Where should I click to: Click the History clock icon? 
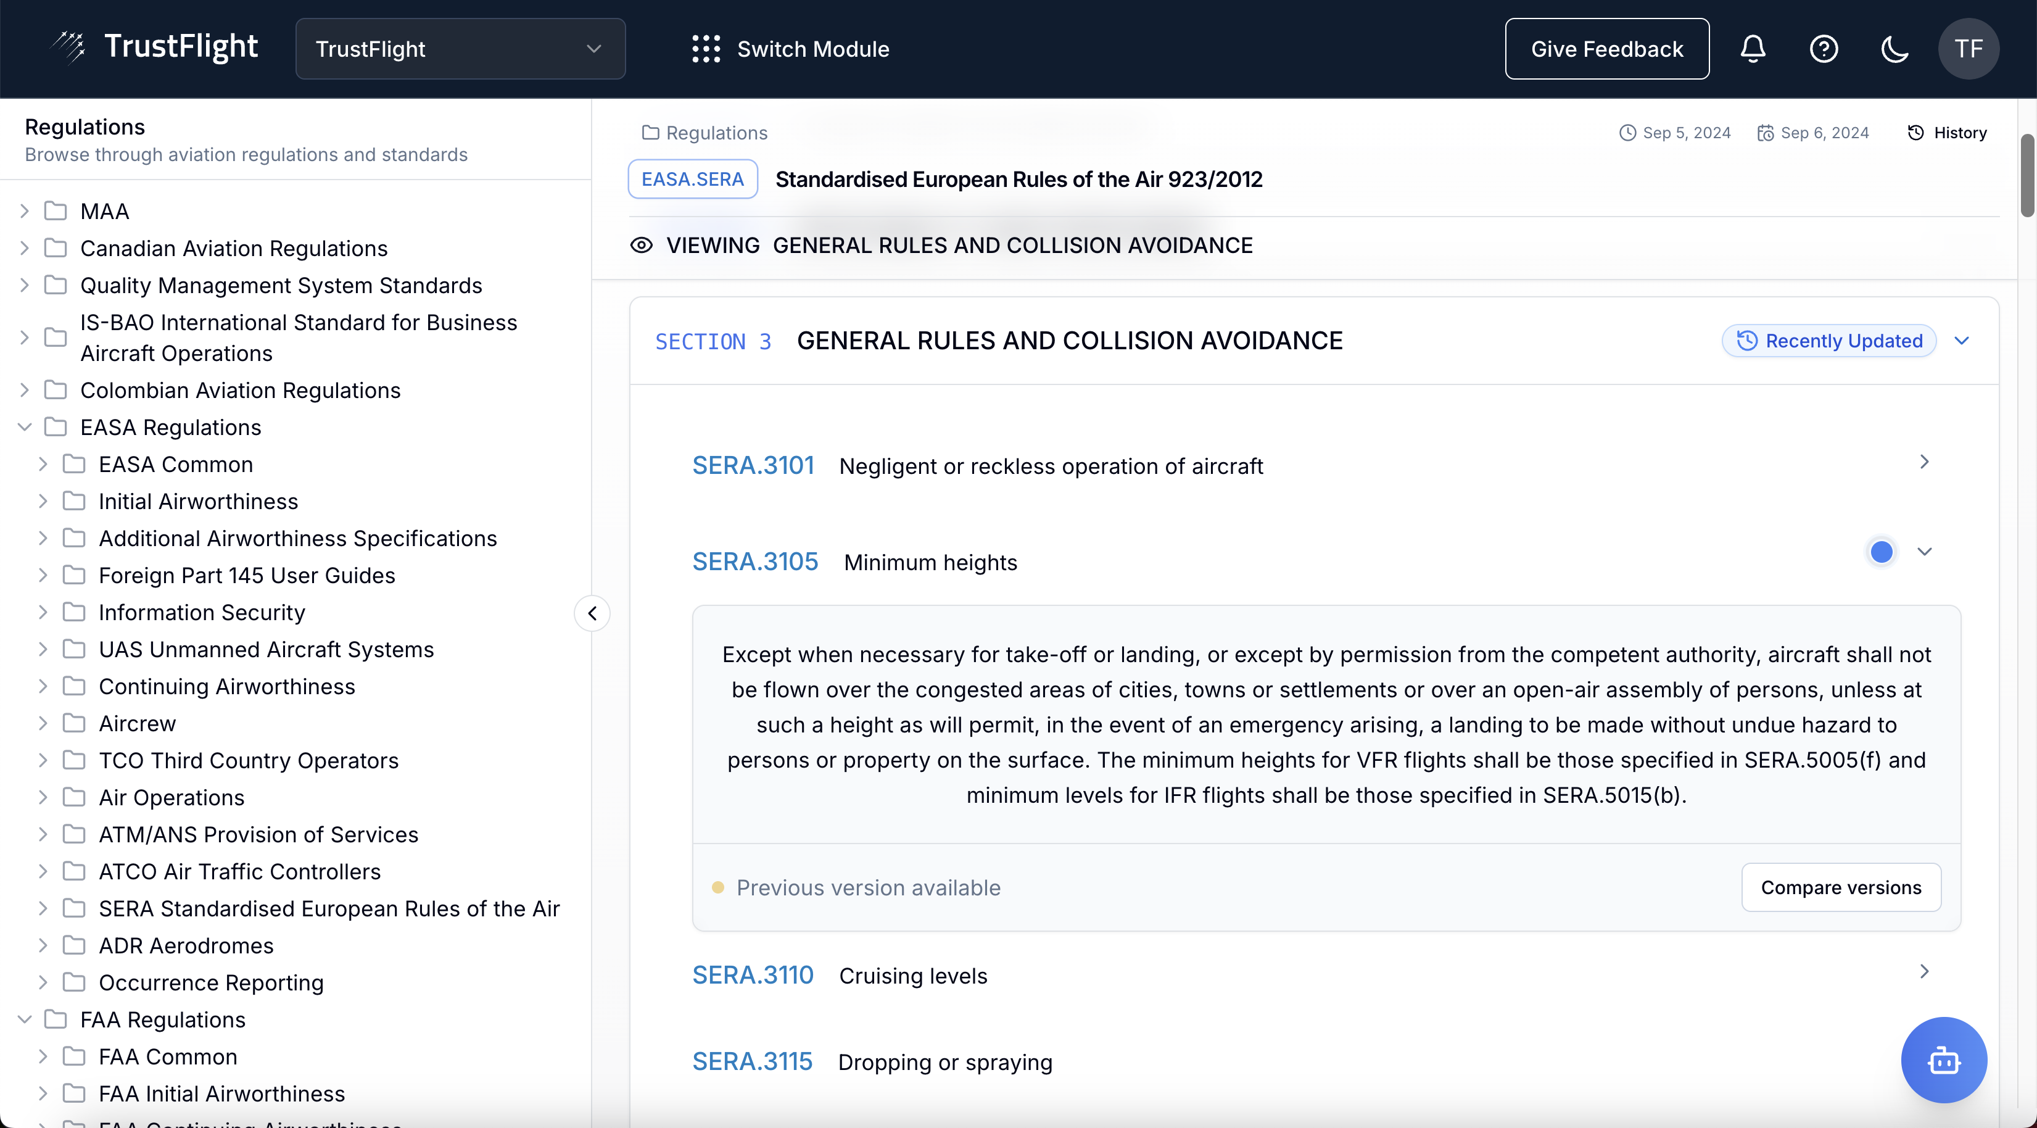click(1915, 133)
